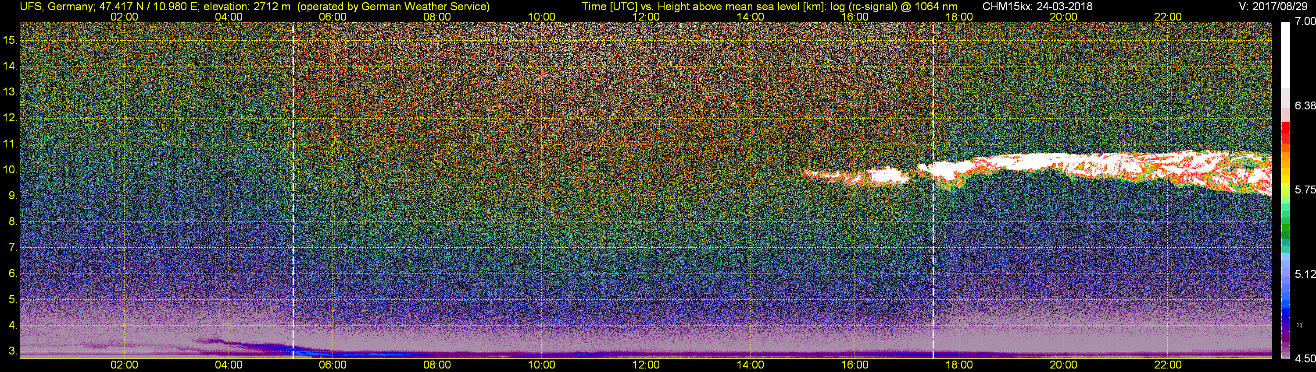
Task: Click the 15. km height axis label
Action: (x=10, y=40)
